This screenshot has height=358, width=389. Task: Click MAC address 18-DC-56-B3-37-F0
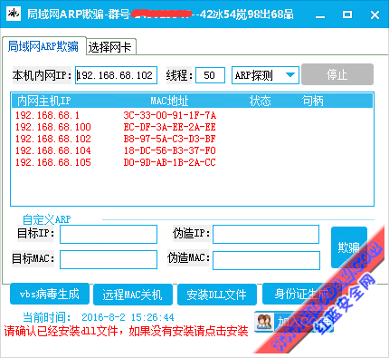coord(170,150)
